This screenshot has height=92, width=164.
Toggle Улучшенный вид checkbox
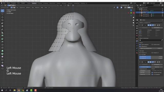[152, 73]
